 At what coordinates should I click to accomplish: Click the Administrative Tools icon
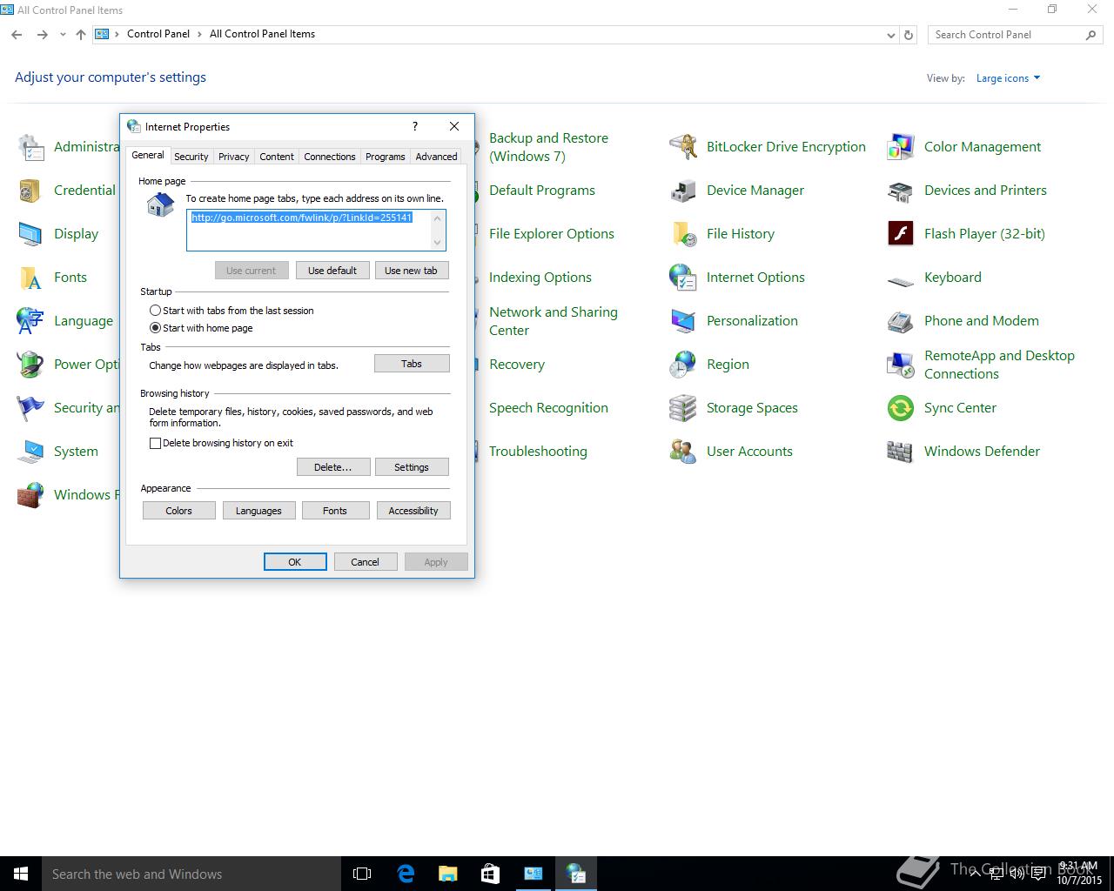click(x=30, y=147)
